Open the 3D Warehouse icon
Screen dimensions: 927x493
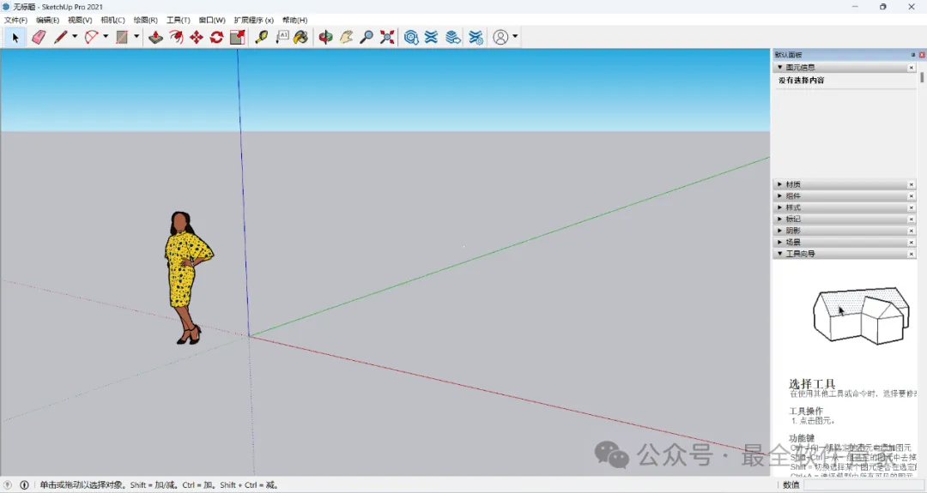pos(411,37)
